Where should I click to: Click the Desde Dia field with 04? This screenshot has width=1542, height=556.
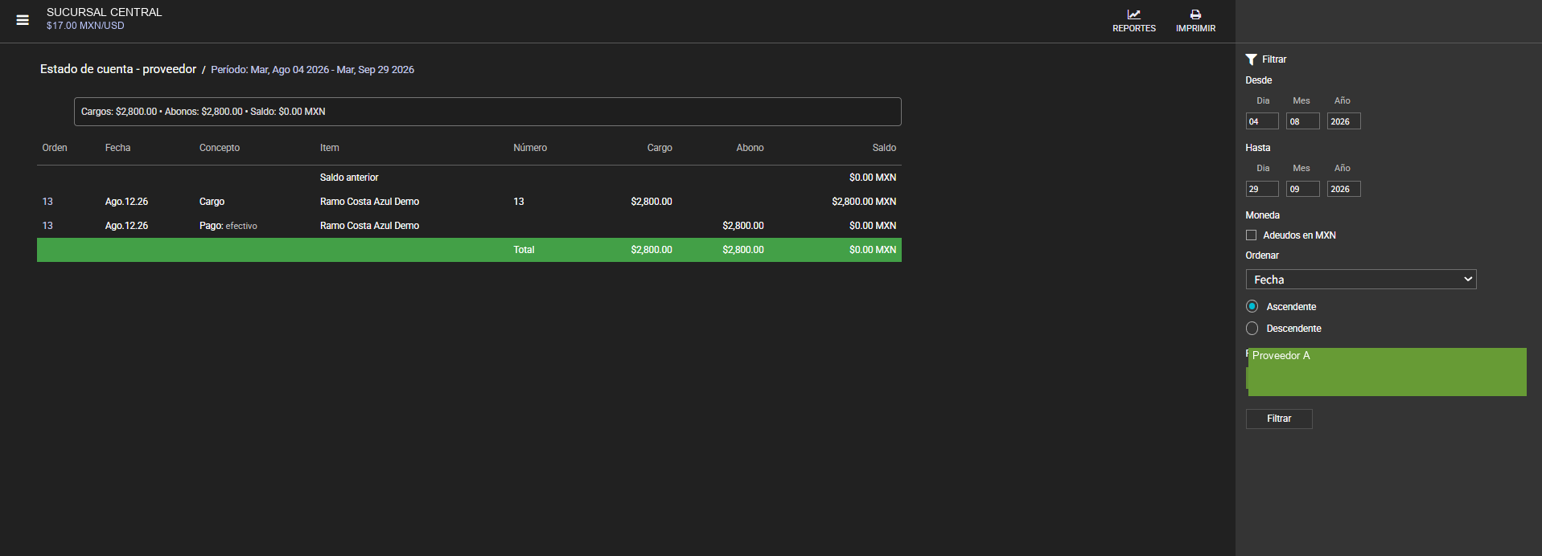coord(1262,121)
